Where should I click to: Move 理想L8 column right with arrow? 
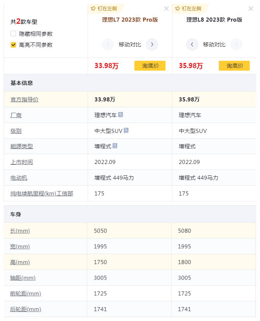[236, 44]
